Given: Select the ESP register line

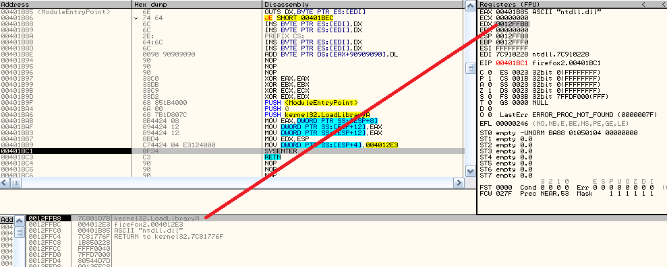Looking at the screenshot, I should click(x=504, y=36).
